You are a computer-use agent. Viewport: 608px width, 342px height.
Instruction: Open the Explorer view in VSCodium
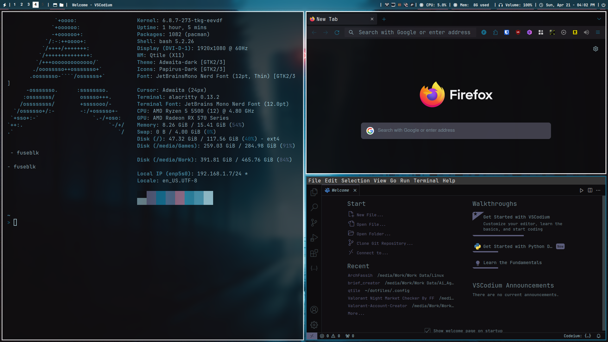[314, 192]
